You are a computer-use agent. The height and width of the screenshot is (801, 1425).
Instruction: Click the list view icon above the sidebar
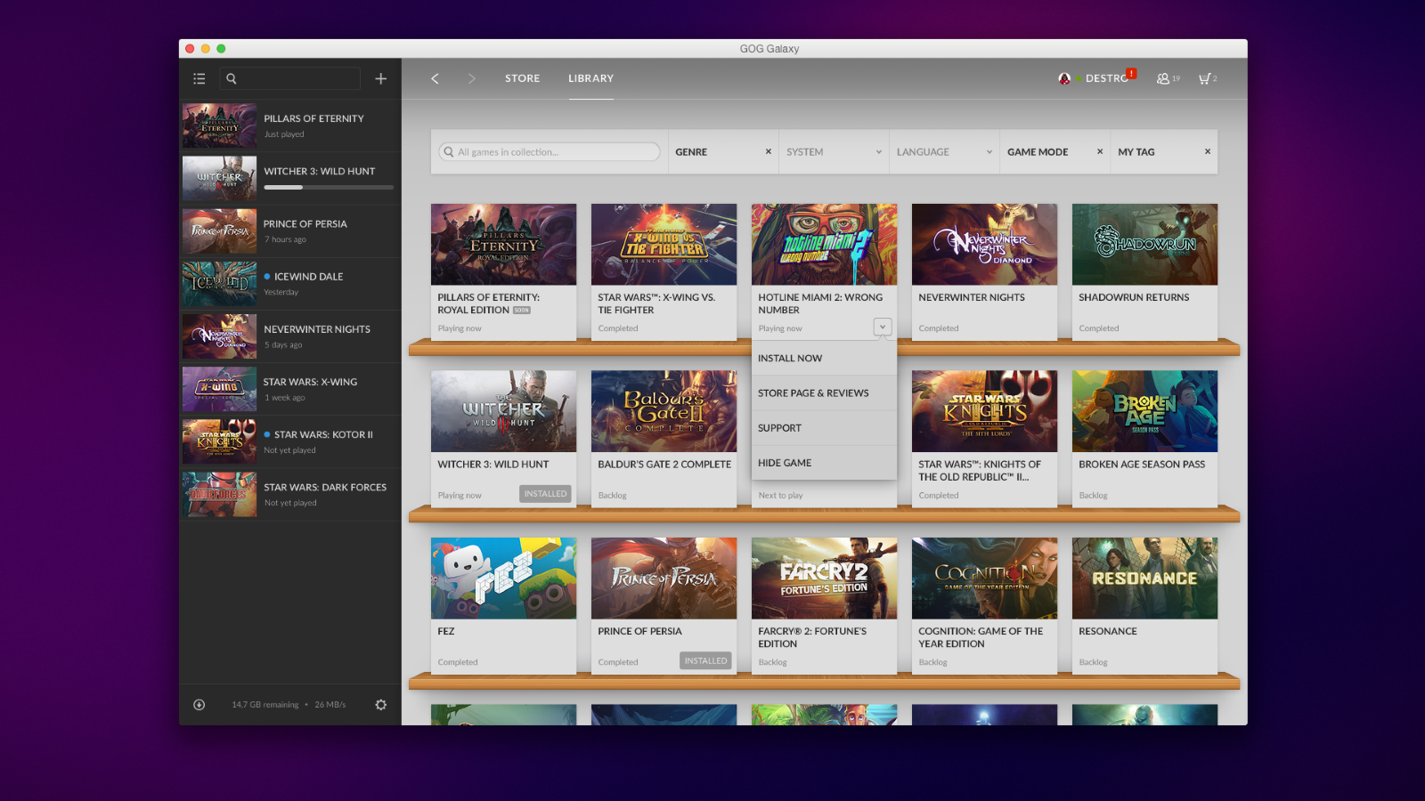coord(199,78)
